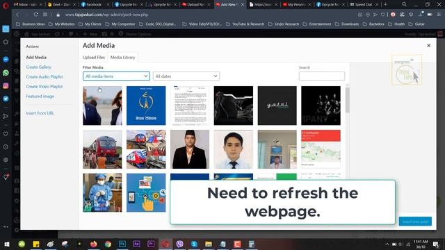
Task: Select the man in black cap thumbnail
Action: pos(190,149)
